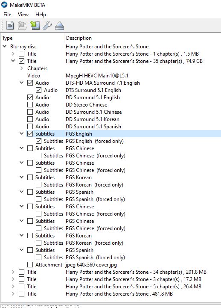
Task: Collapse the DTS-HD MA 7.1 Audio node
Action: [22, 83]
